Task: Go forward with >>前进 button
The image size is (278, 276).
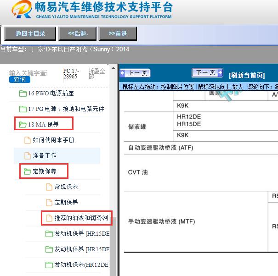Action: tap(118, 33)
